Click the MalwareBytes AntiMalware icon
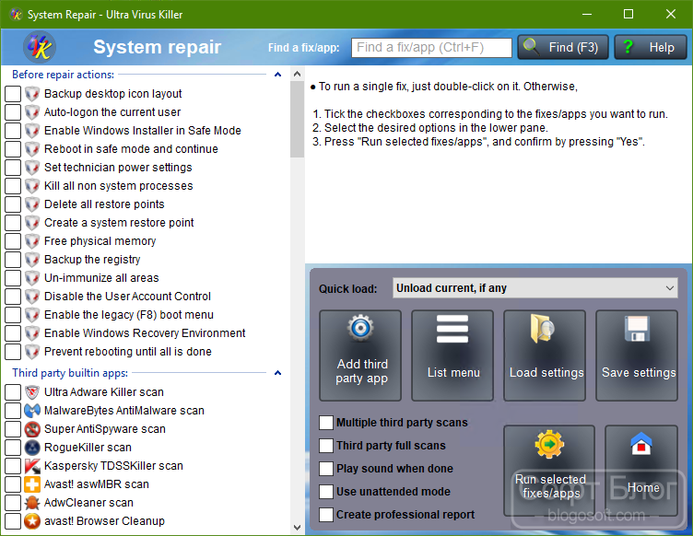693x536 pixels. point(32,411)
